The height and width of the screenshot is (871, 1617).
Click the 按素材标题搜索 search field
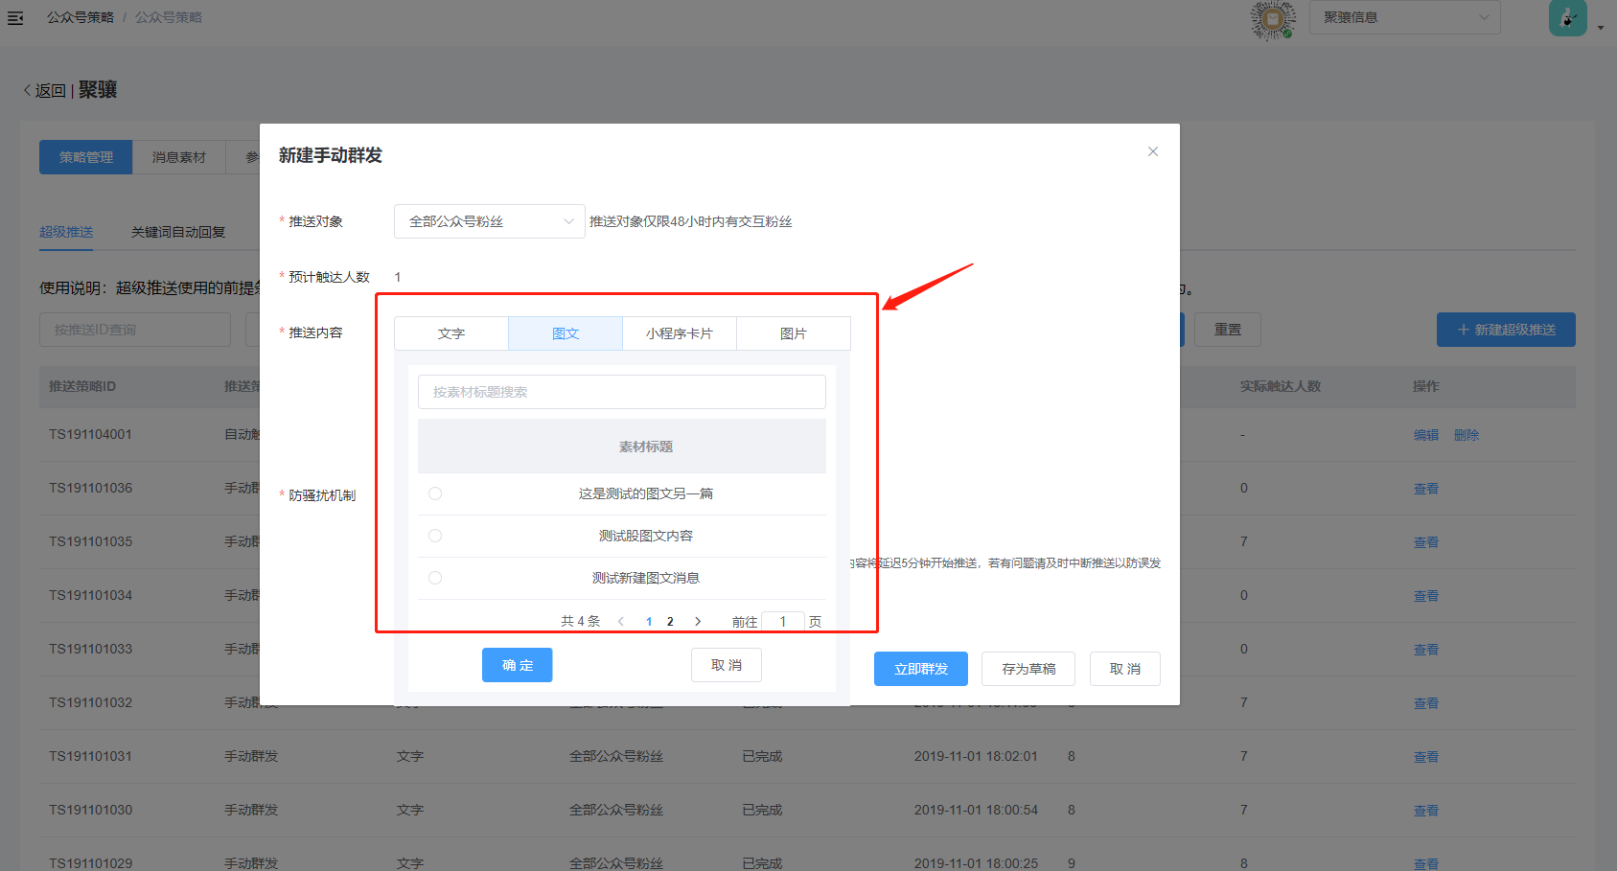pyautogui.click(x=621, y=392)
